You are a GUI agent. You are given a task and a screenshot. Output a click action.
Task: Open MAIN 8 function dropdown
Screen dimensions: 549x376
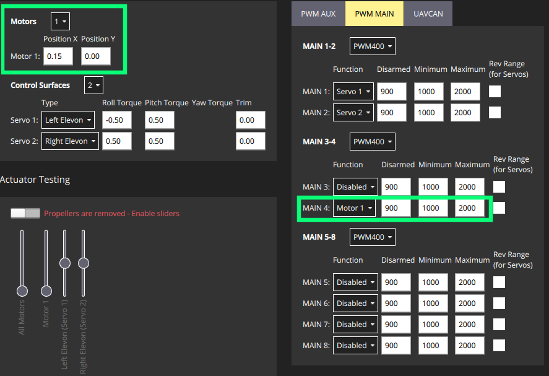(x=355, y=345)
